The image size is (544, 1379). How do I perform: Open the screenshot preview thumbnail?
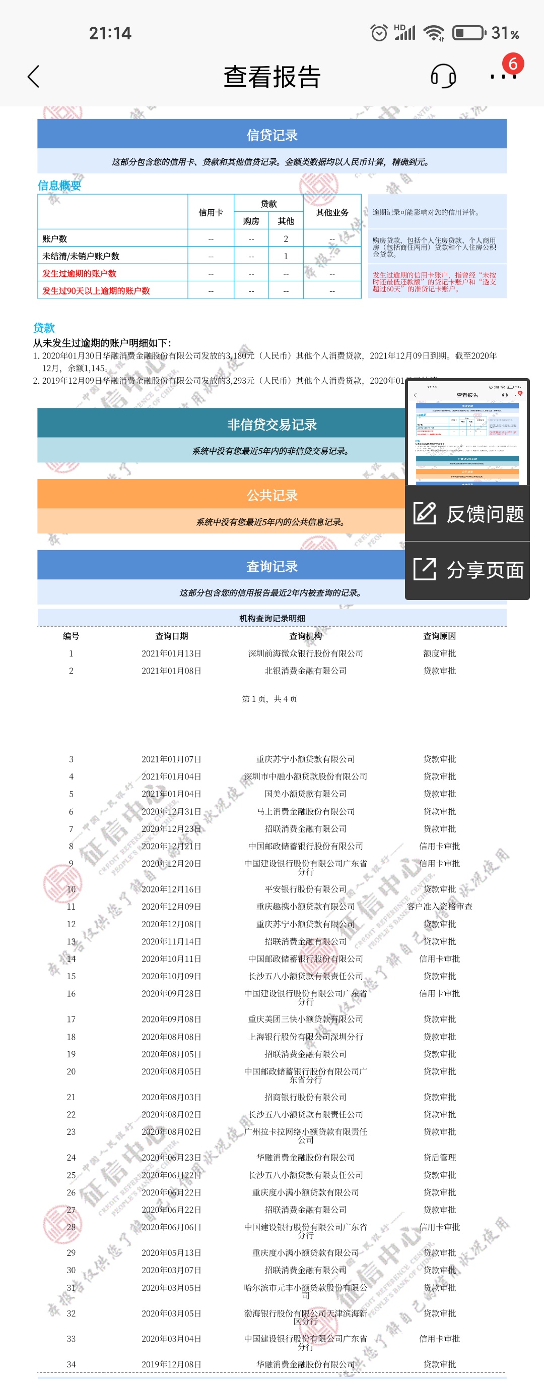(x=467, y=432)
